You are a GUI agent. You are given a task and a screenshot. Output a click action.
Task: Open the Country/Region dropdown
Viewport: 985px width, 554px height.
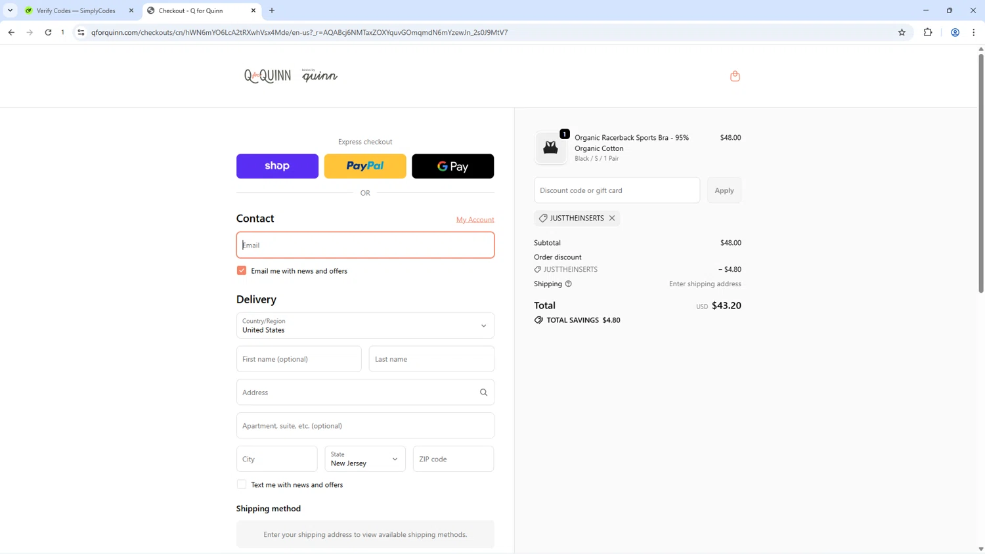[x=365, y=326]
